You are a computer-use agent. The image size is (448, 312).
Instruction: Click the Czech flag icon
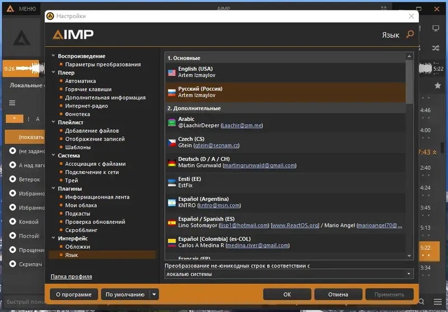[x=172, y=143]
